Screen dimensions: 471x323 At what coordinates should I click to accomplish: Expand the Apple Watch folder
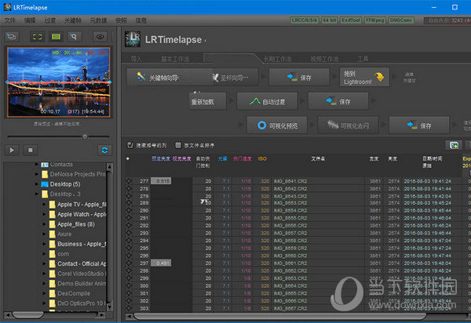44,214
